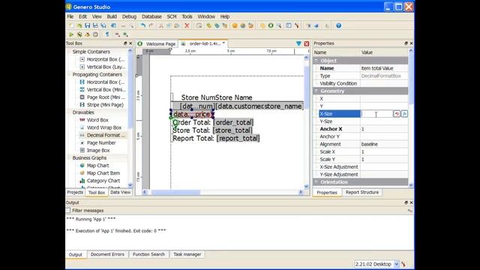Open the order-list tab dropdown arrow
Viewport: 480px width, 270px height.
pyautogui.click(x=223, y=43)
